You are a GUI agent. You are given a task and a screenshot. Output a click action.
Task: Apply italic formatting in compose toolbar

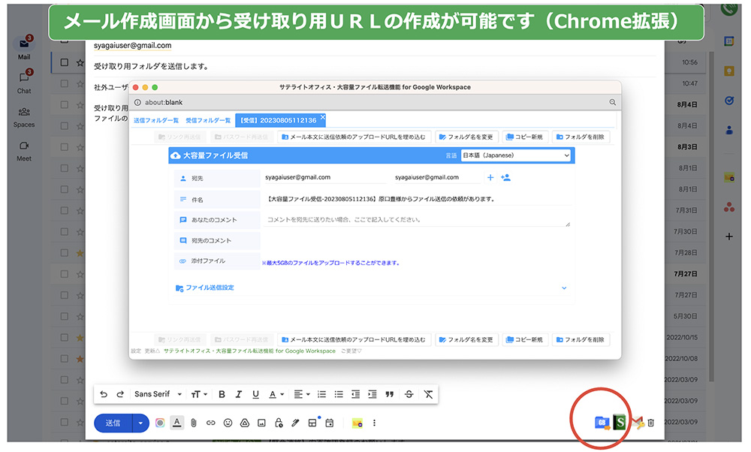click(x=239, y=394)
